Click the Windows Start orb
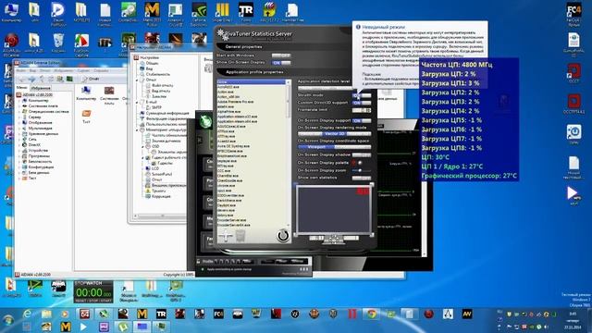The width and height of the screenshot is (592, 333). (x=8, y=320)
